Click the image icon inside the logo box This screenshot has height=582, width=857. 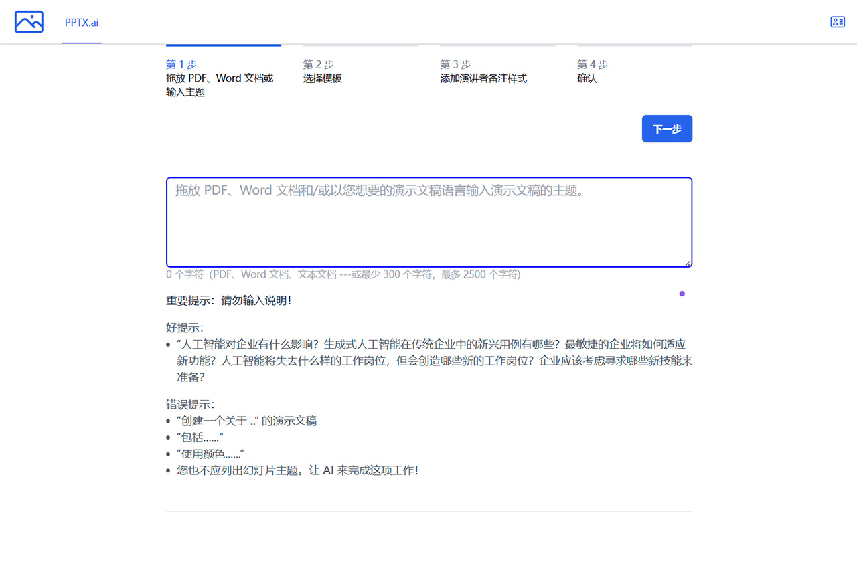pos(29,21)
